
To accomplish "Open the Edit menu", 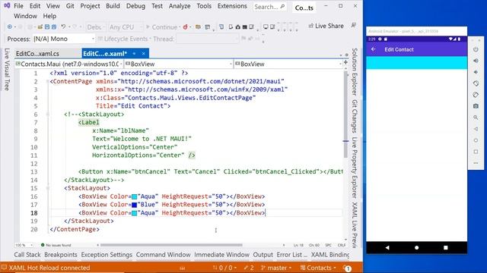I will (x=35, y=6).
